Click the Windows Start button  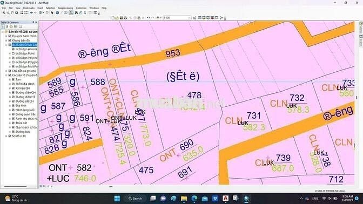[117, 199]
